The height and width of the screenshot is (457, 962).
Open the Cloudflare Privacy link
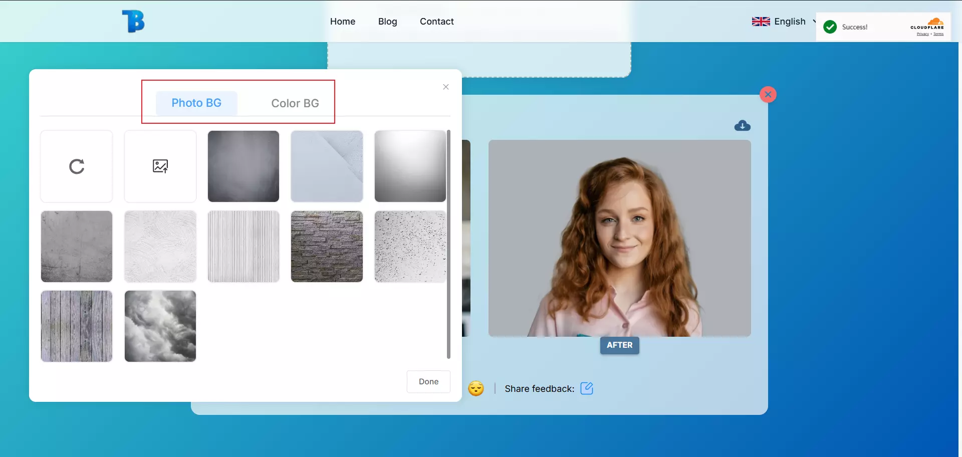coord(922,34)
